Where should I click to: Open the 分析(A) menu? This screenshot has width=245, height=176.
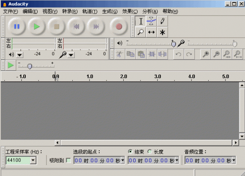[150, 11]
